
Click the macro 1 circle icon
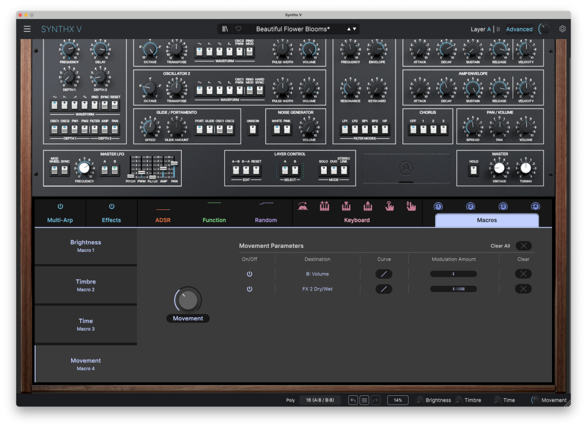(438, 207)
